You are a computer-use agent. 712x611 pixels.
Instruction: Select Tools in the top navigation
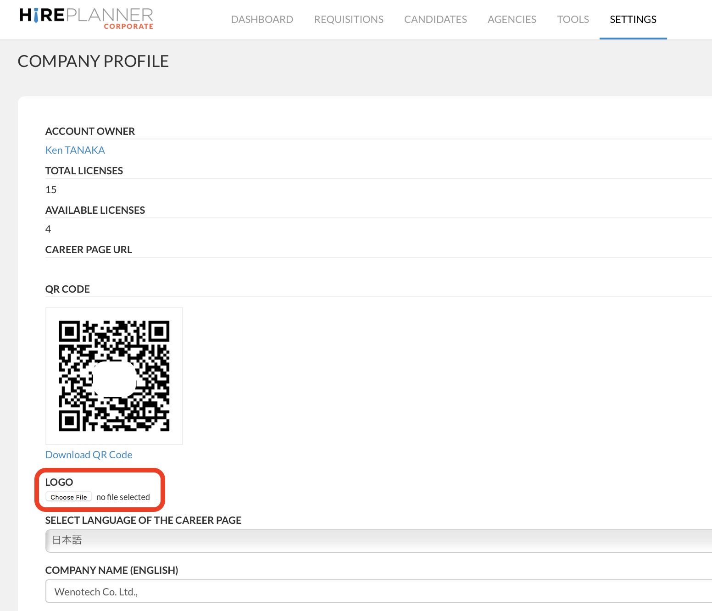point(573,19)
